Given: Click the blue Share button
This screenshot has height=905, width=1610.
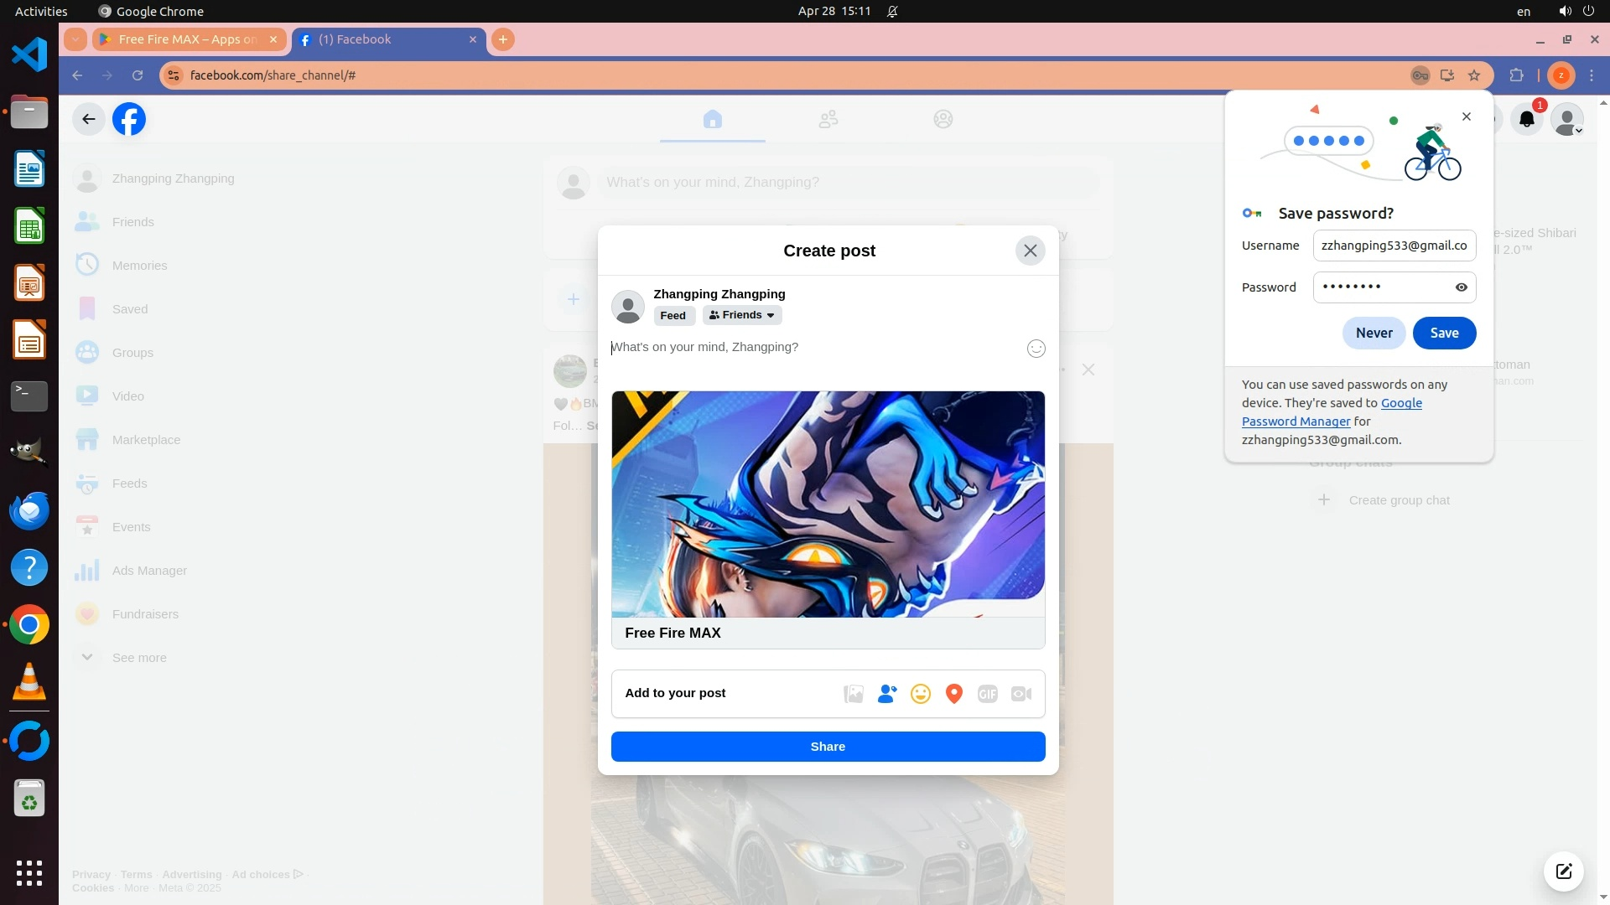Looking at the screenshot, I should [x=828, y=747].
